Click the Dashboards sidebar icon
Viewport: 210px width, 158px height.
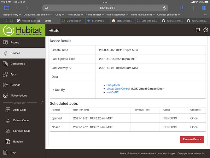pos(5,64)
